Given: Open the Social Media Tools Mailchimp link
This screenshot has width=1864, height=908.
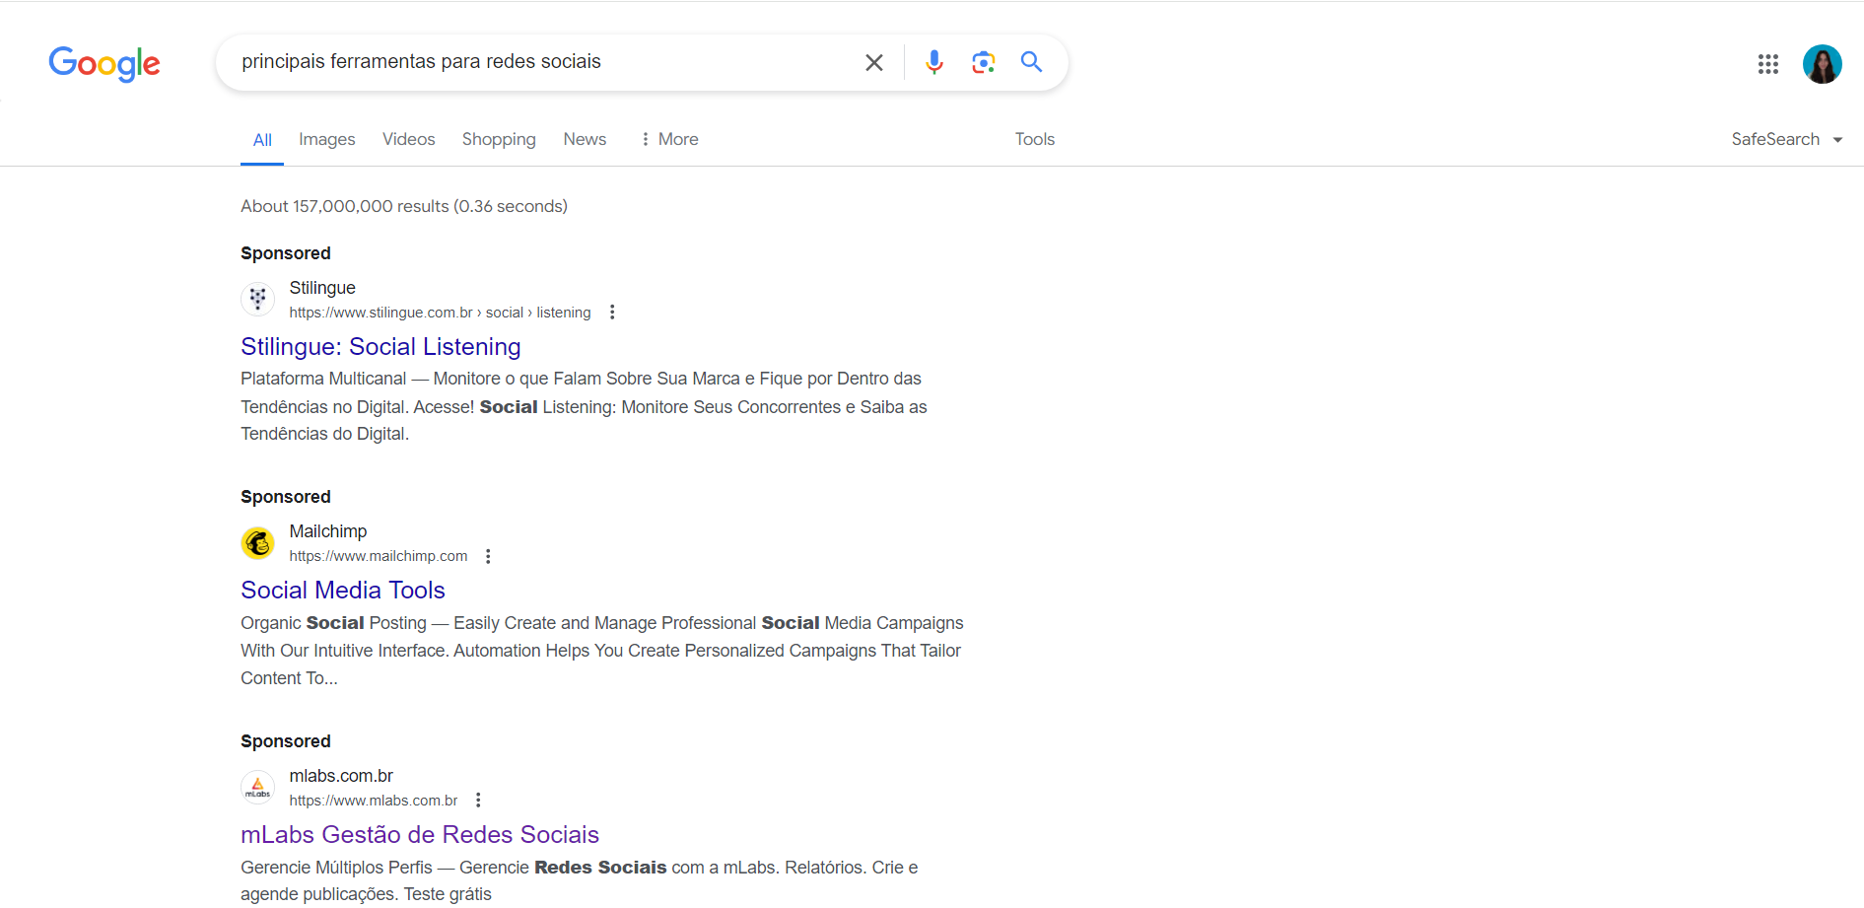Looking at the screenshot, I should pyautogui.click(x=343, y=591).
